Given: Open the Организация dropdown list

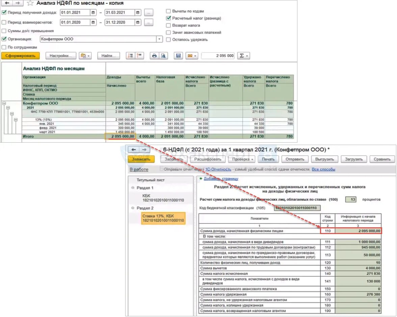Looking at the screenshot, I should click(159, 39).
